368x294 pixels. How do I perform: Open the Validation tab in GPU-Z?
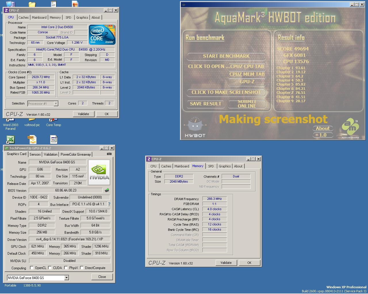(x=51, y=154)
